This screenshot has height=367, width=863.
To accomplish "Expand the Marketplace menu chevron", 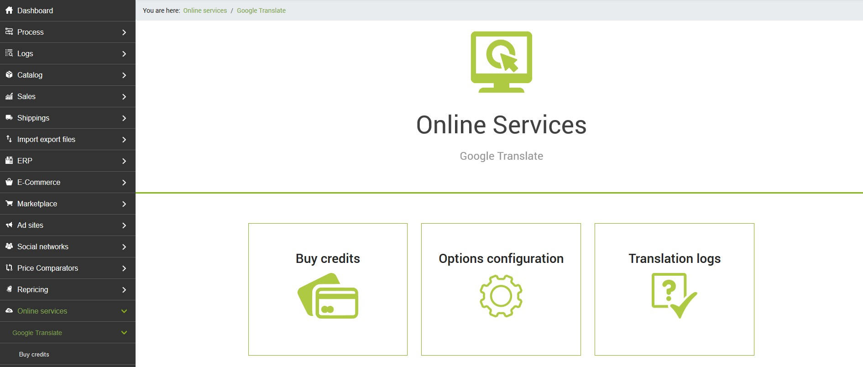I will (124, 204).
